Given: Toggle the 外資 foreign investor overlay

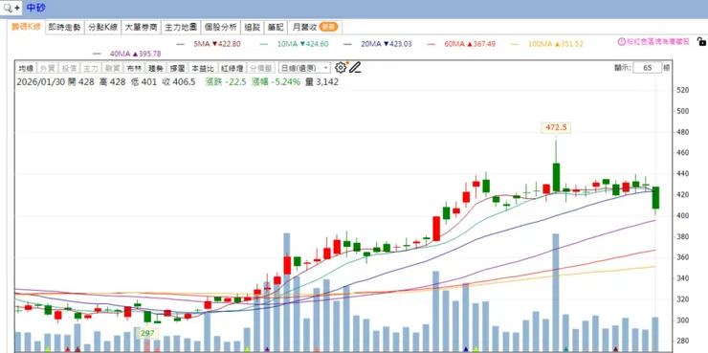Looking at the screenshot, I should coord(47,69).
